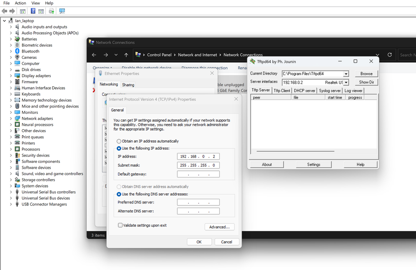The height and width of the screenshot is (270, 416).
Task: Enable Validate settings upon exit checkbox
Action: (120, 225)
